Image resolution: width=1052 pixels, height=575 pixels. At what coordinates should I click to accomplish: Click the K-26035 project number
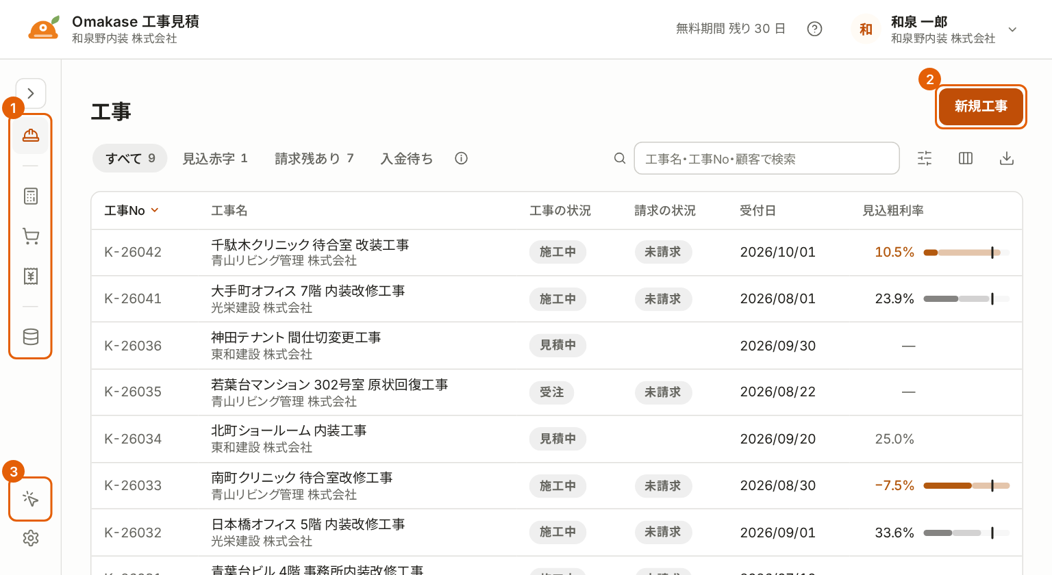click(133, 392)
